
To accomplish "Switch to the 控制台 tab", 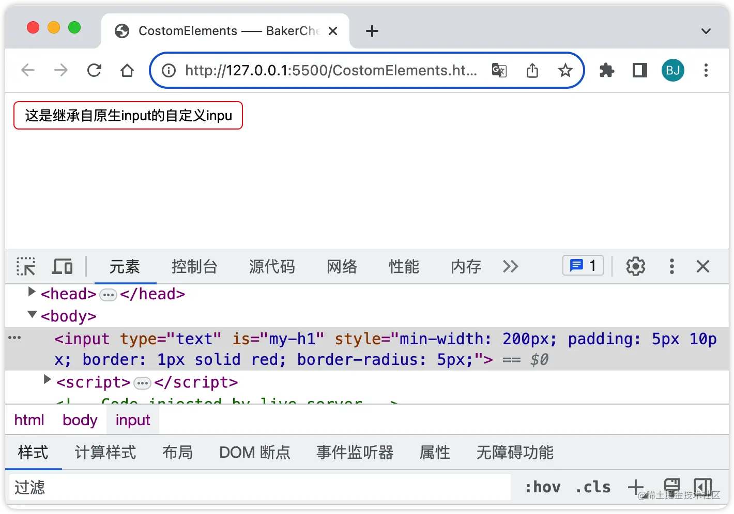I will coord(194,266).
